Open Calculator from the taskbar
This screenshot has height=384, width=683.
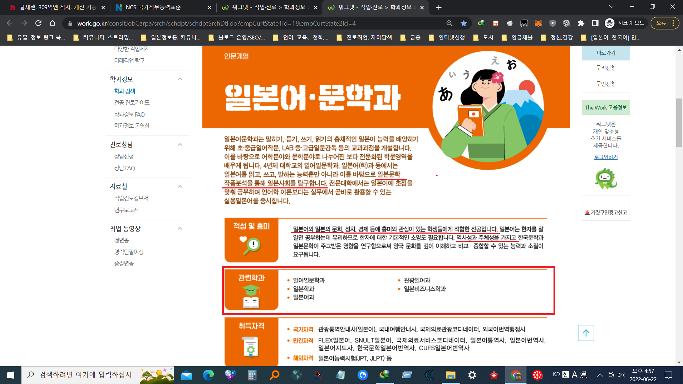252,375
